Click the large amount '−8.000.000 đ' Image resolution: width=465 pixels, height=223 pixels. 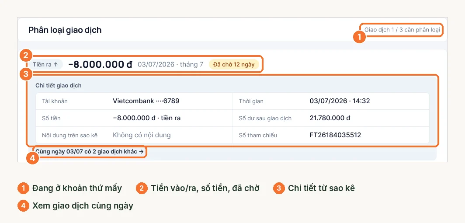(100, 64)
